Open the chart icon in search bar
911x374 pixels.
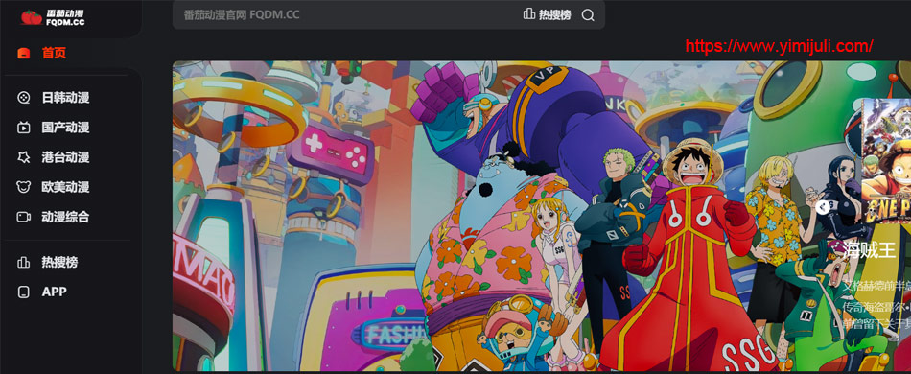tap(528, 14)
